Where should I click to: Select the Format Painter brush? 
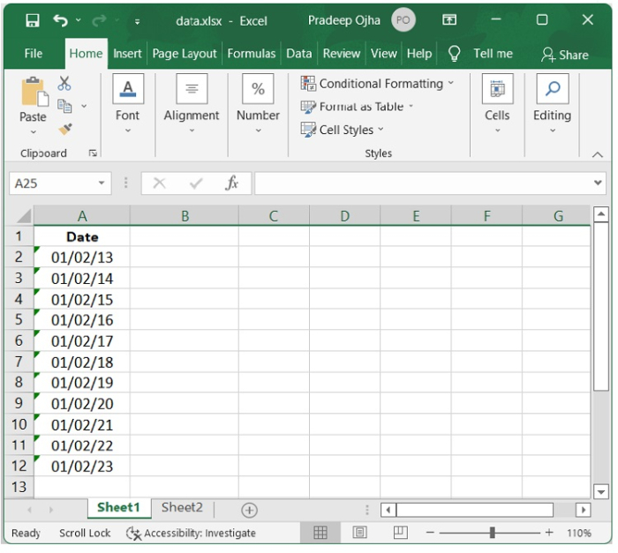(65, 129)
